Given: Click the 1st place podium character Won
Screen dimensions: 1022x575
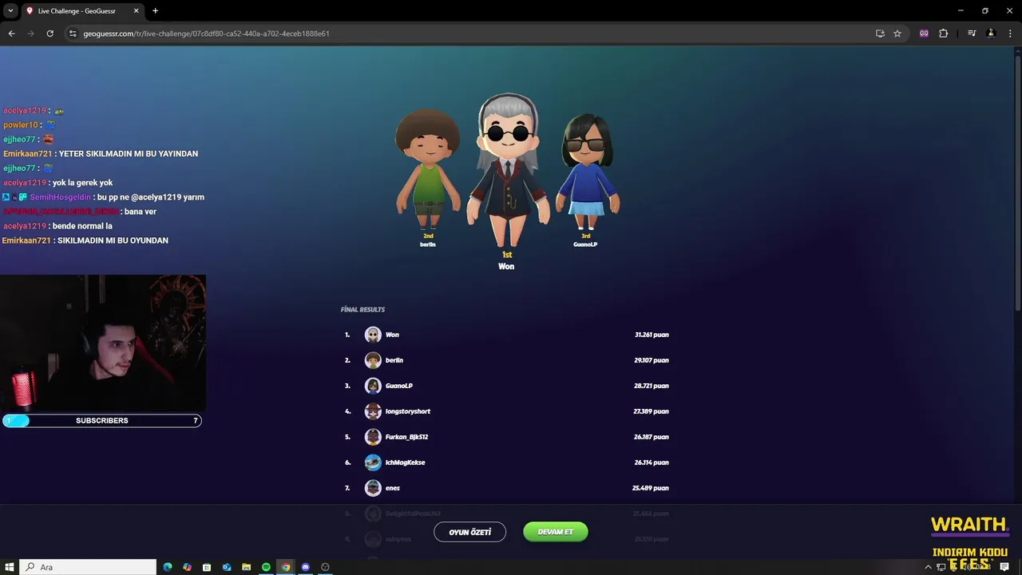Looking at the screenshot, I should tap(508, 170).
